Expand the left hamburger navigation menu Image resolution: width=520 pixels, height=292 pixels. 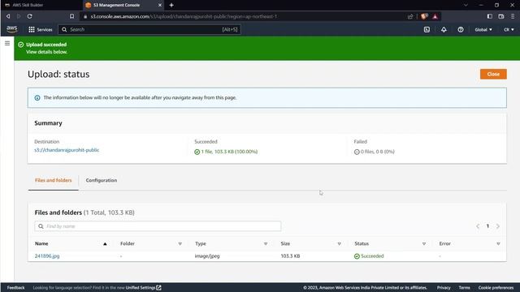pos(7,43)
